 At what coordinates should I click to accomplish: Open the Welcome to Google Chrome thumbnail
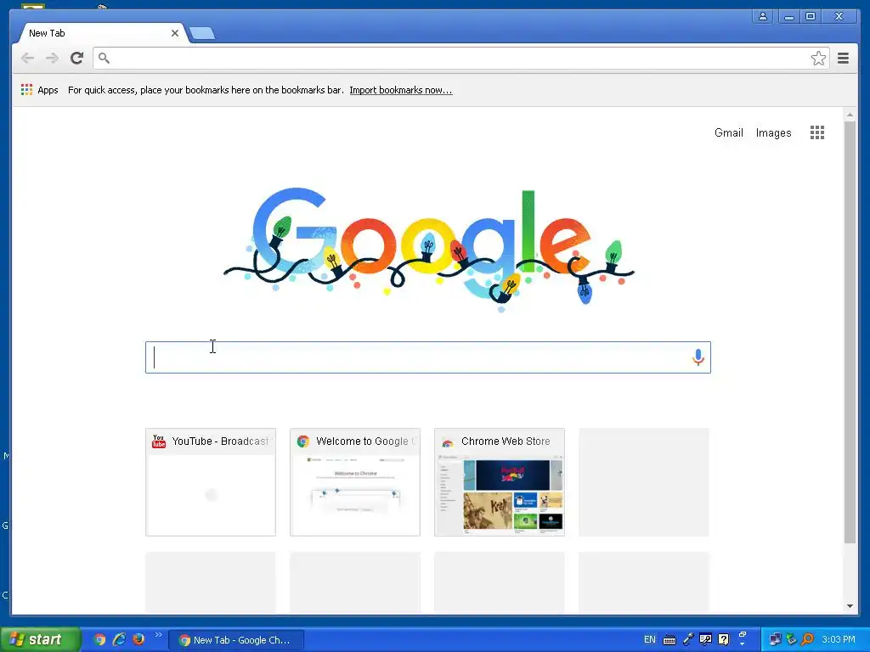pyautogui.click(x=355, y=482)
